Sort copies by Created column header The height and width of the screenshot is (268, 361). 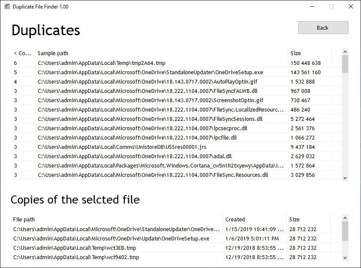pyautogui.click(x=254, y=219)
